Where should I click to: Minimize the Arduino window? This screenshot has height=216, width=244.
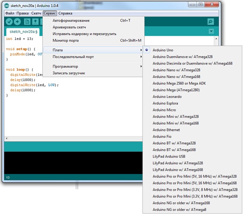coord(192,5)
